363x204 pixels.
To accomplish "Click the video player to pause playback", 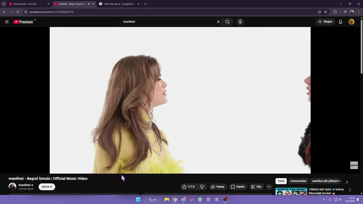I will point(180,100).
